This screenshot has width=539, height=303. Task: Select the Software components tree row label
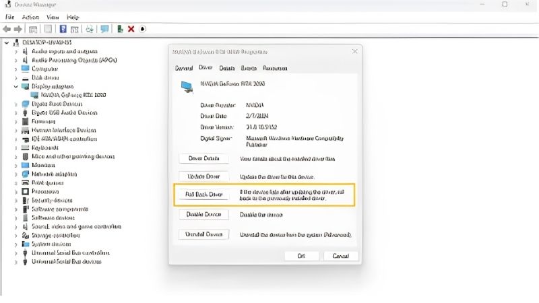coord(60,209)
